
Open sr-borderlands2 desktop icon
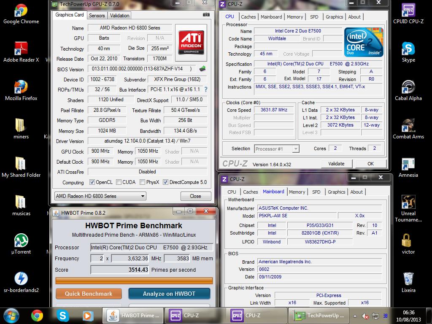coord(21,282)
